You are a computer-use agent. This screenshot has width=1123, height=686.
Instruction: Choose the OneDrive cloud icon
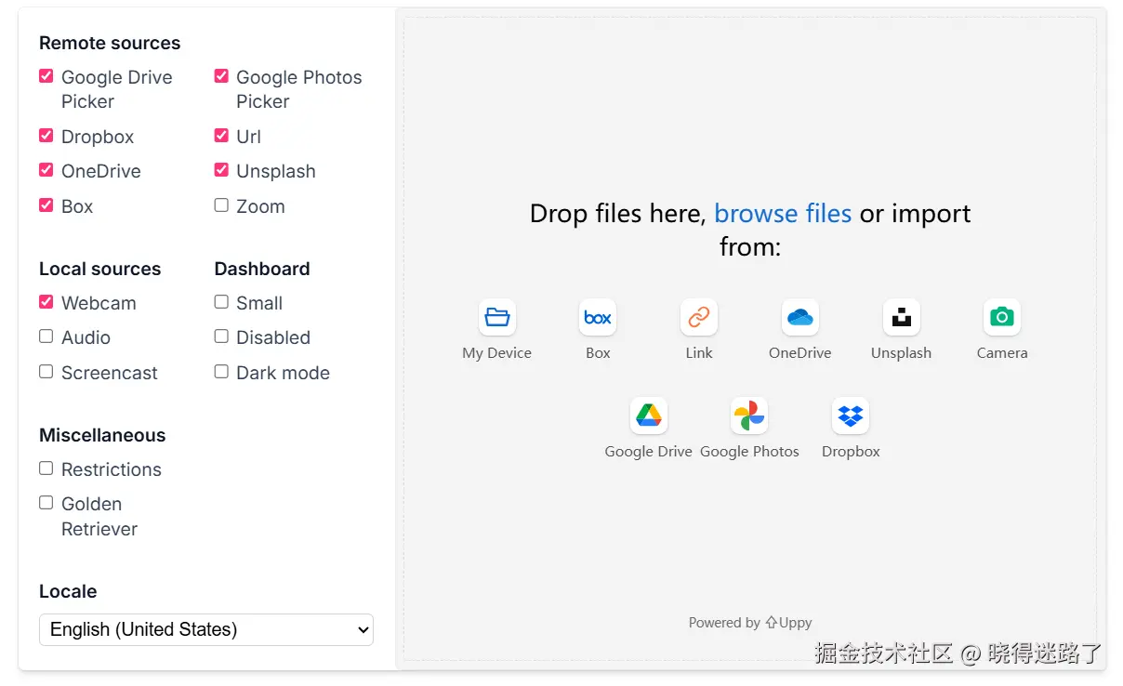(800, 317)
